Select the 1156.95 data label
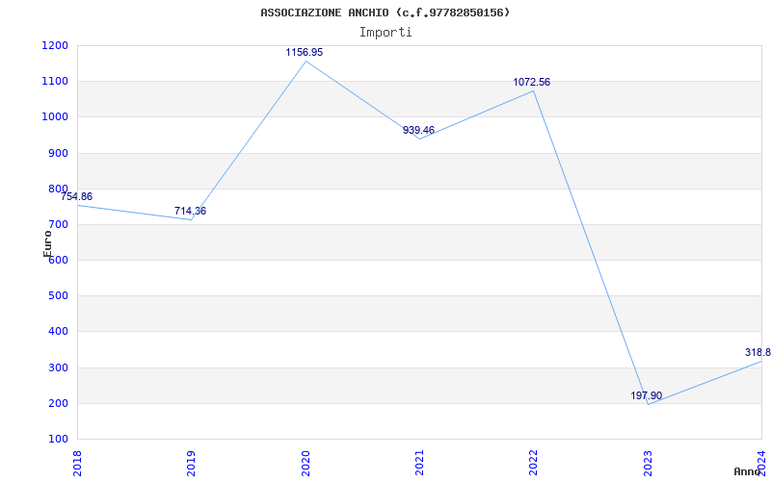The image size is (771, 481). point(305,53)
